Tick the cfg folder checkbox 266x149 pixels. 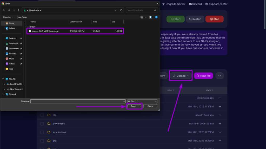tap(42, 115)
